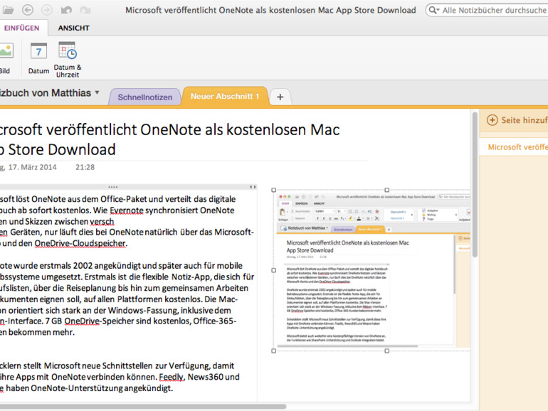
Task: Open notebooks via the folder icon
Action: (x=7, y=10)
